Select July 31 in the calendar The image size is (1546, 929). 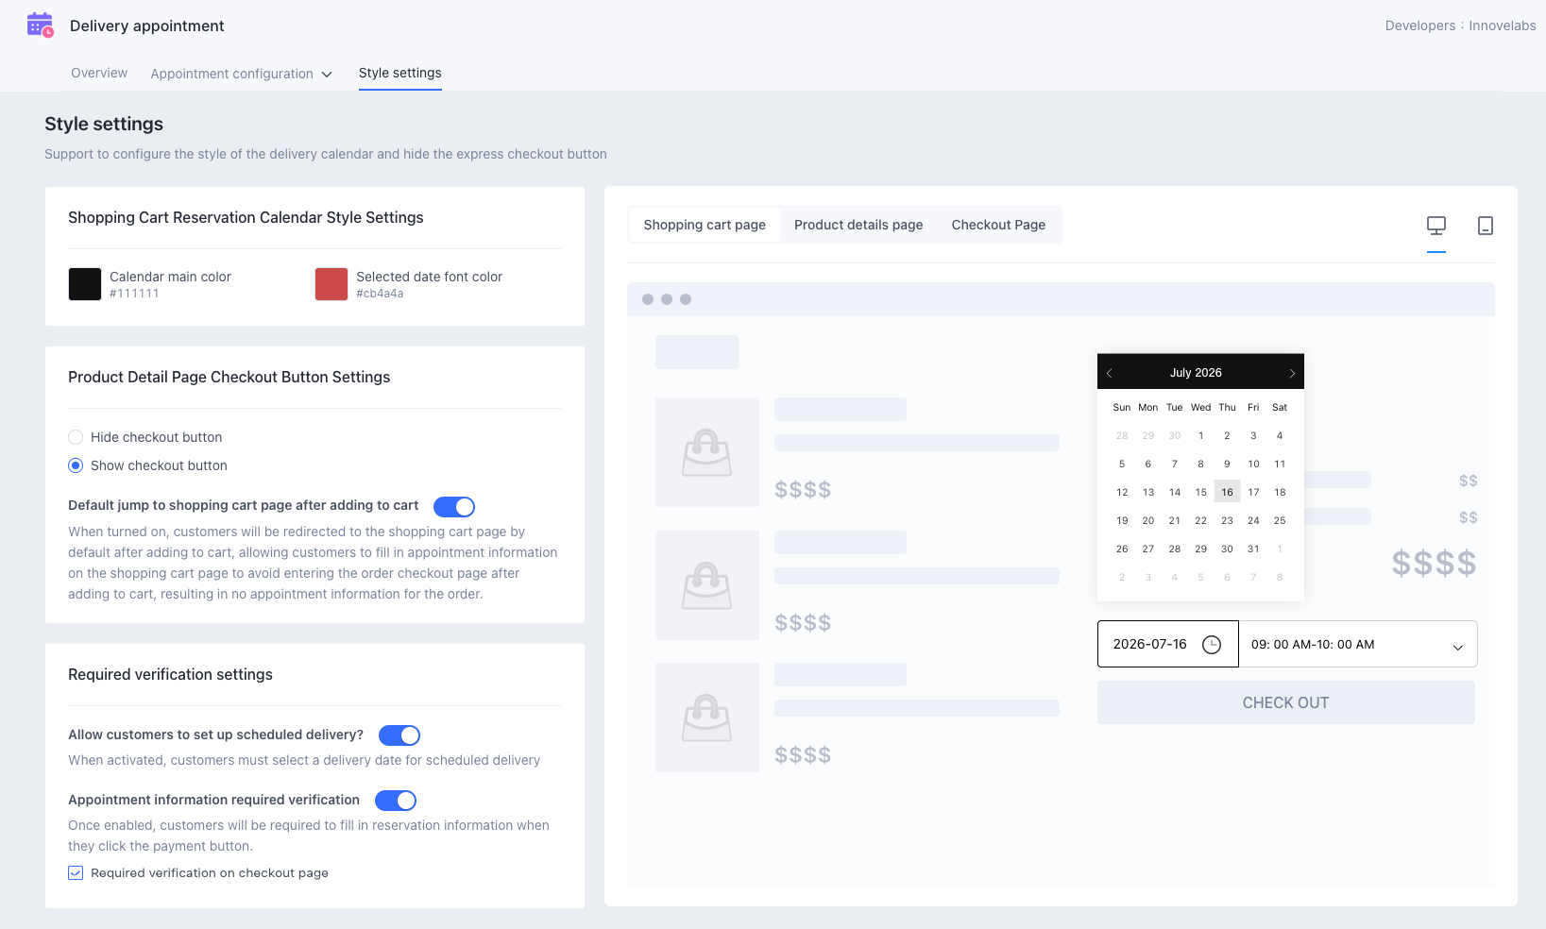pos(1253,549)
